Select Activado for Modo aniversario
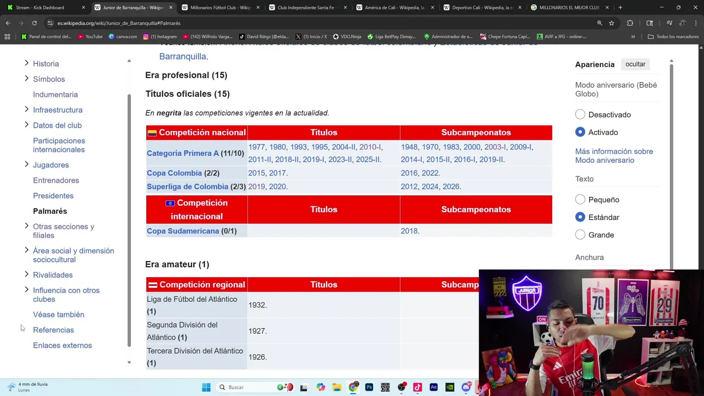The height and width of the screenshot is (396, 704). [x=580, y=132]
